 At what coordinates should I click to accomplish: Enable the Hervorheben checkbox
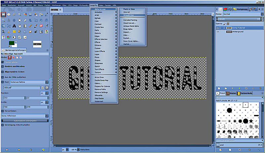coord(3,111)
